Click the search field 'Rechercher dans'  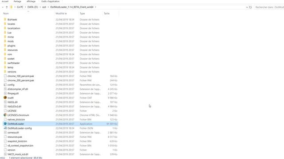tap(269, 7)
